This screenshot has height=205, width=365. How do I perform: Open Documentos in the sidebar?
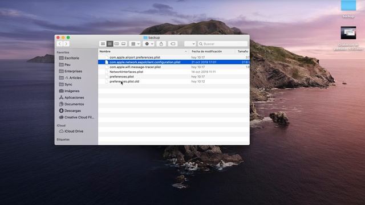(74, 104)
